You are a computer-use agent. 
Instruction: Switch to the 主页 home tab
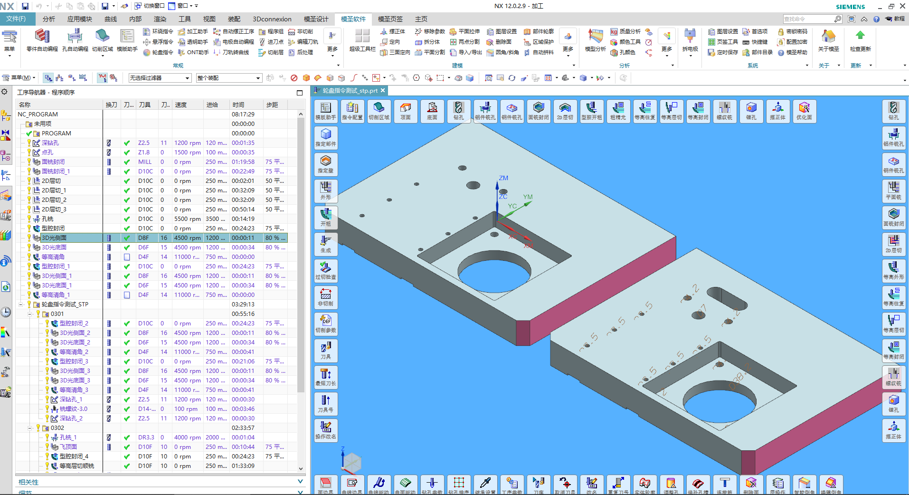point(421,19)
